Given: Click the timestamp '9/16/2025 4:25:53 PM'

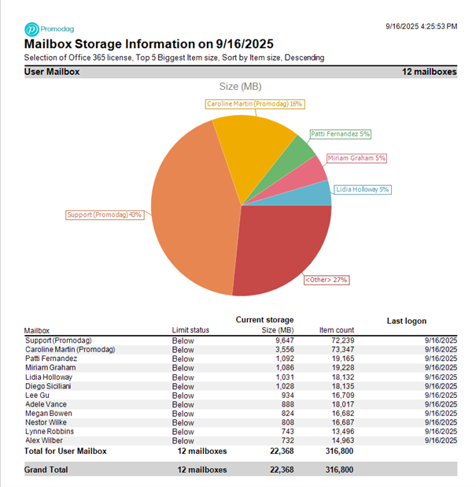Looking at the screenshot, I should 421,27.
